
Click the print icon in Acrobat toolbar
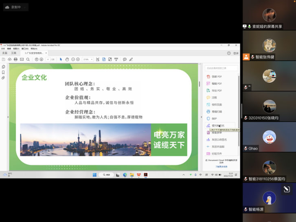tap(15, 59)
